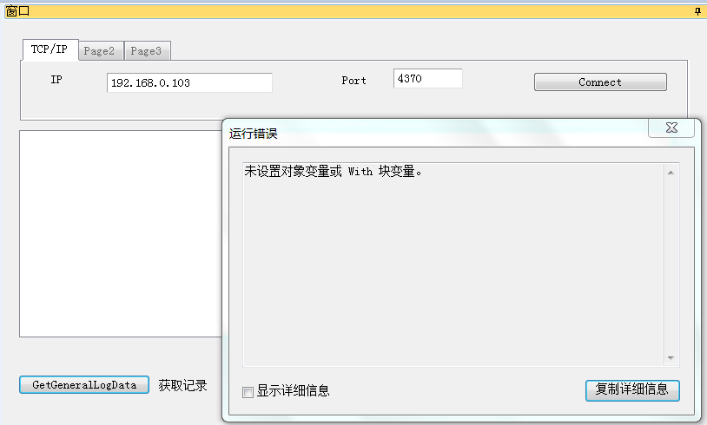Click the 复制详细信息 button
The width and height of the screenshot is (707, 425).
[x=631, y=389]
